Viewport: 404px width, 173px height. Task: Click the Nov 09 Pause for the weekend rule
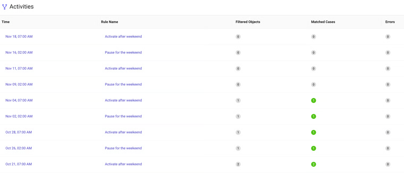tap(123, 84)
